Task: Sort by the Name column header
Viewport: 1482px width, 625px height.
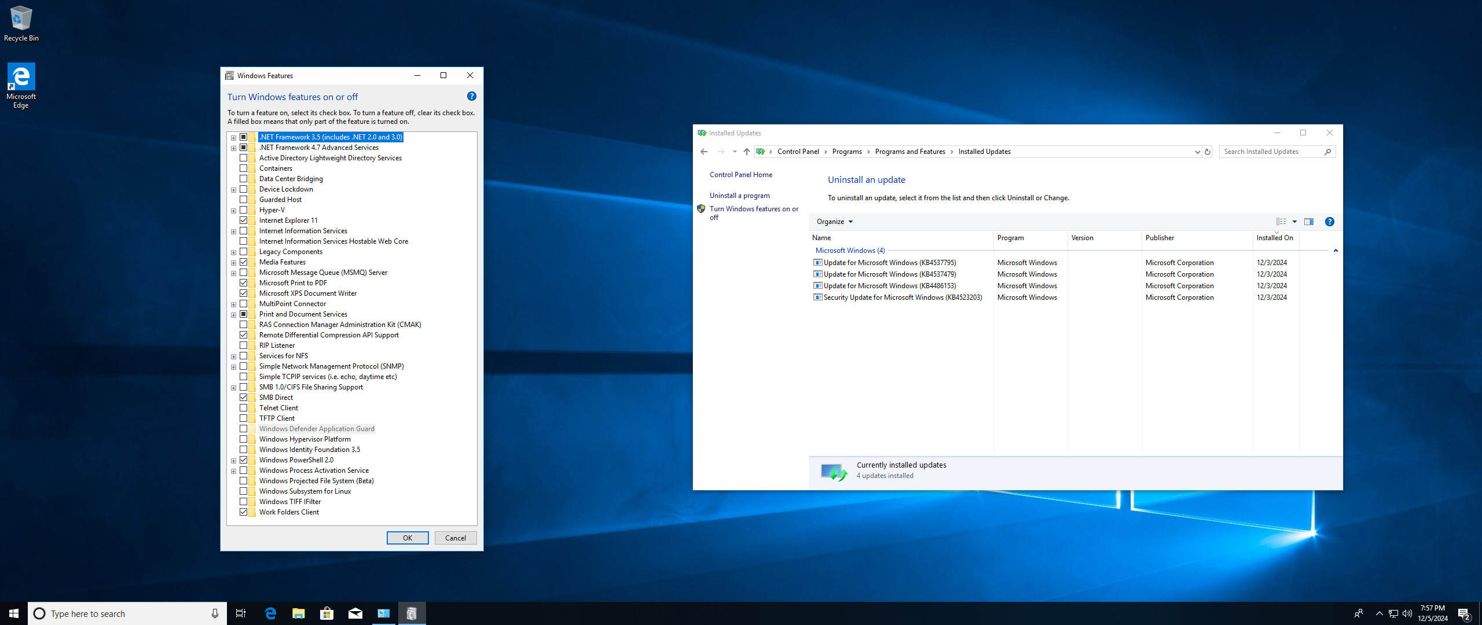Action: click(901, 238)
